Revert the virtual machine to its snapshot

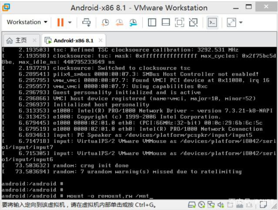(119, 23)
